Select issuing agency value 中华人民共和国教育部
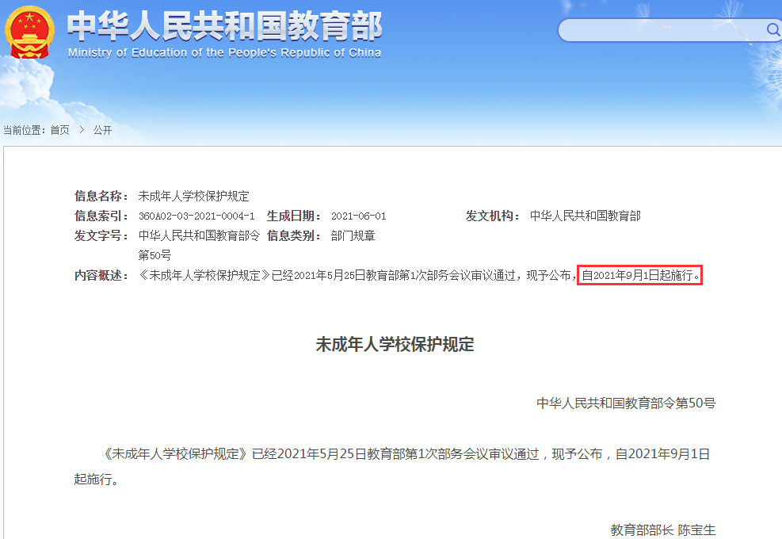 coord(585,216)
